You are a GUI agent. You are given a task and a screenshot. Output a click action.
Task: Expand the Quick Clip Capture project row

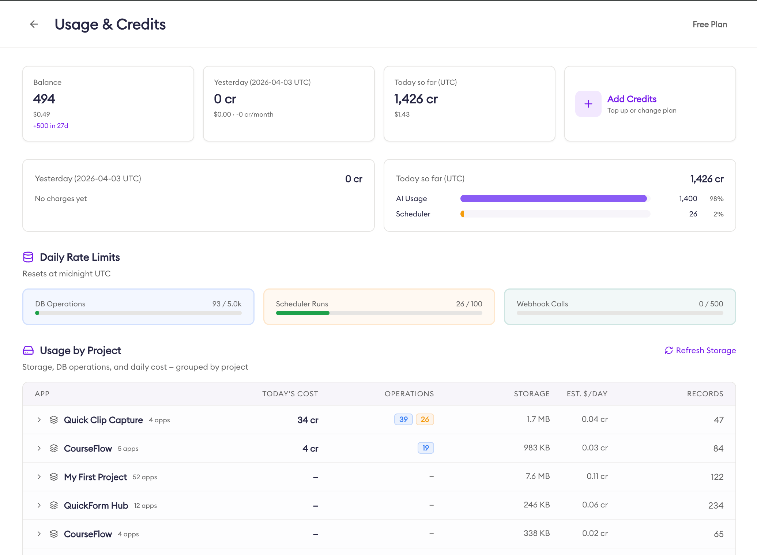[x=39, y=420]
